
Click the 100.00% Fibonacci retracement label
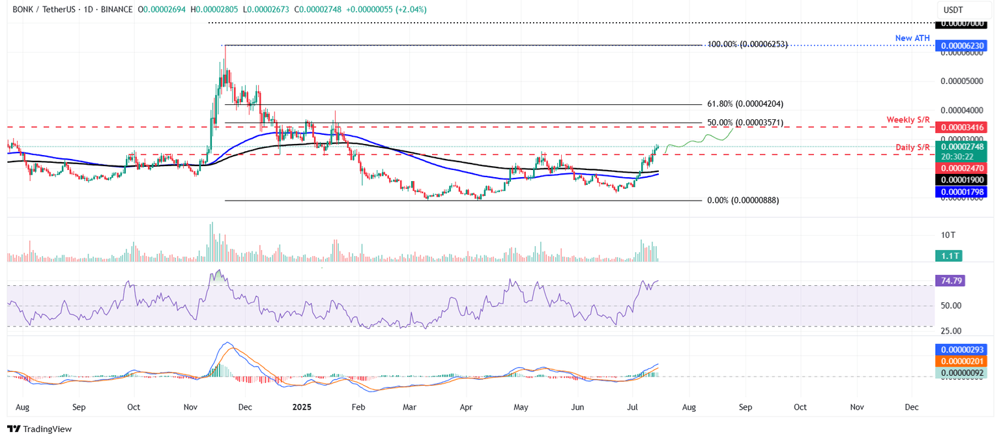coord(747,45)
